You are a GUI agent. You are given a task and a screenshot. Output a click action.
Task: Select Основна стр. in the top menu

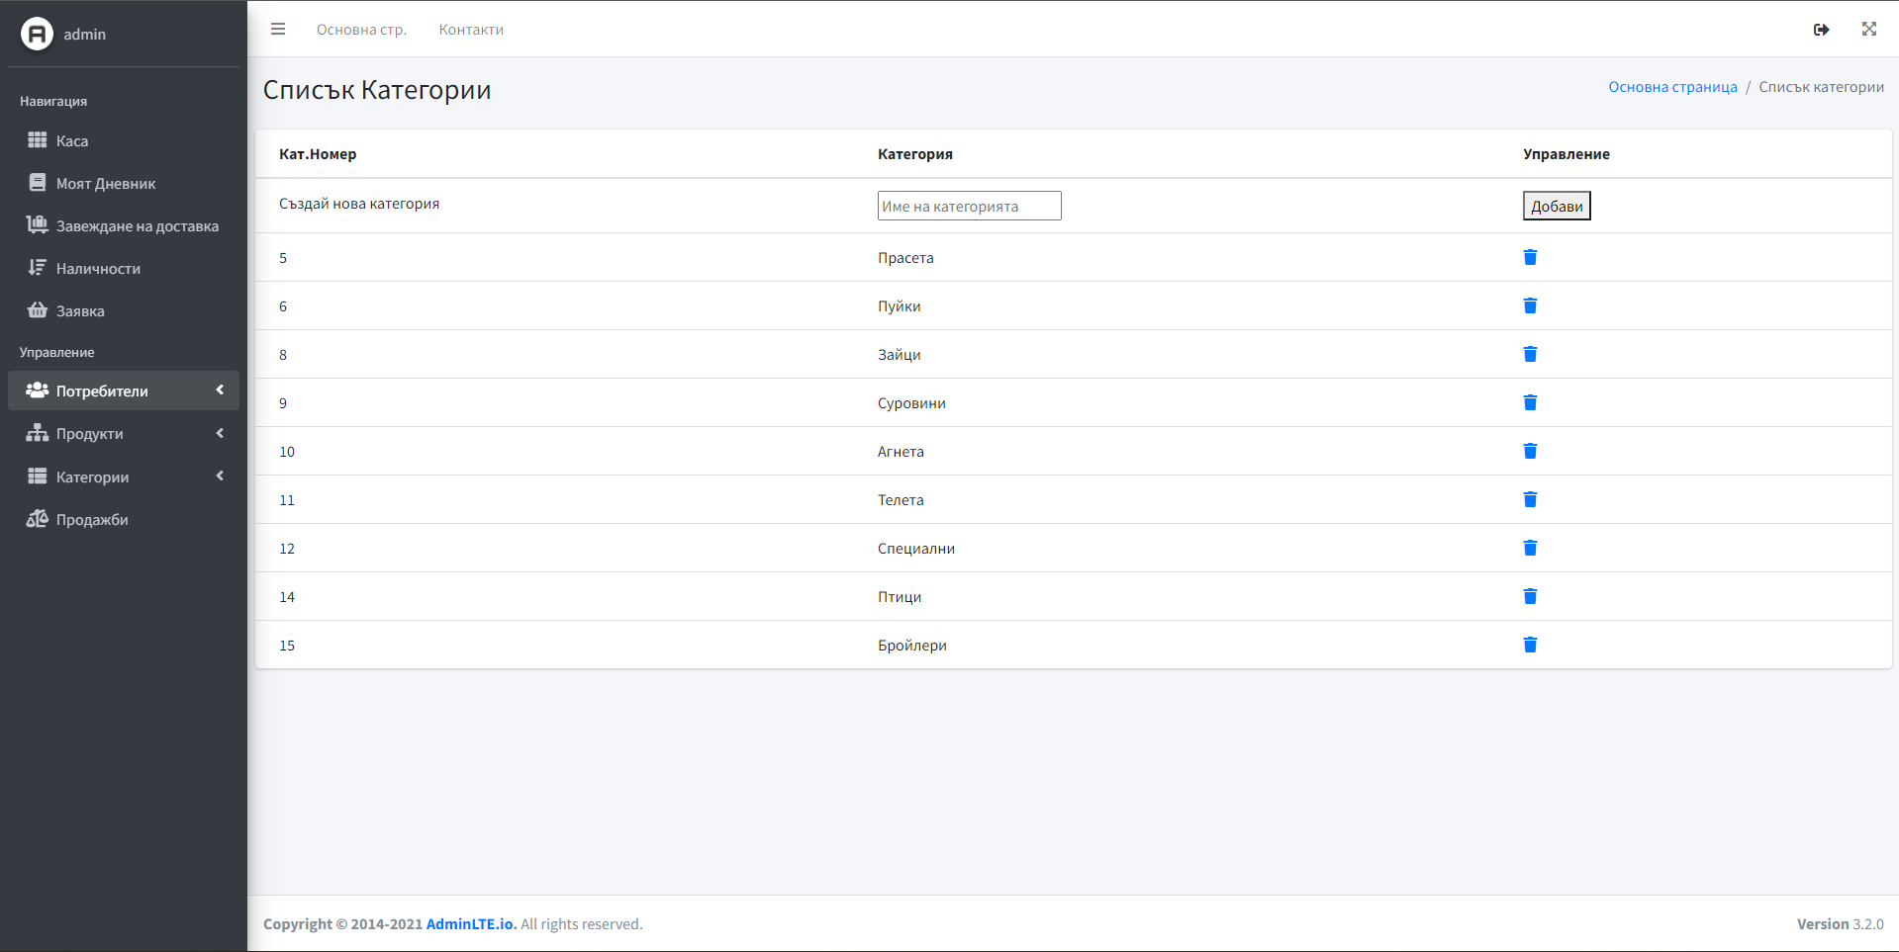[361, 29]
